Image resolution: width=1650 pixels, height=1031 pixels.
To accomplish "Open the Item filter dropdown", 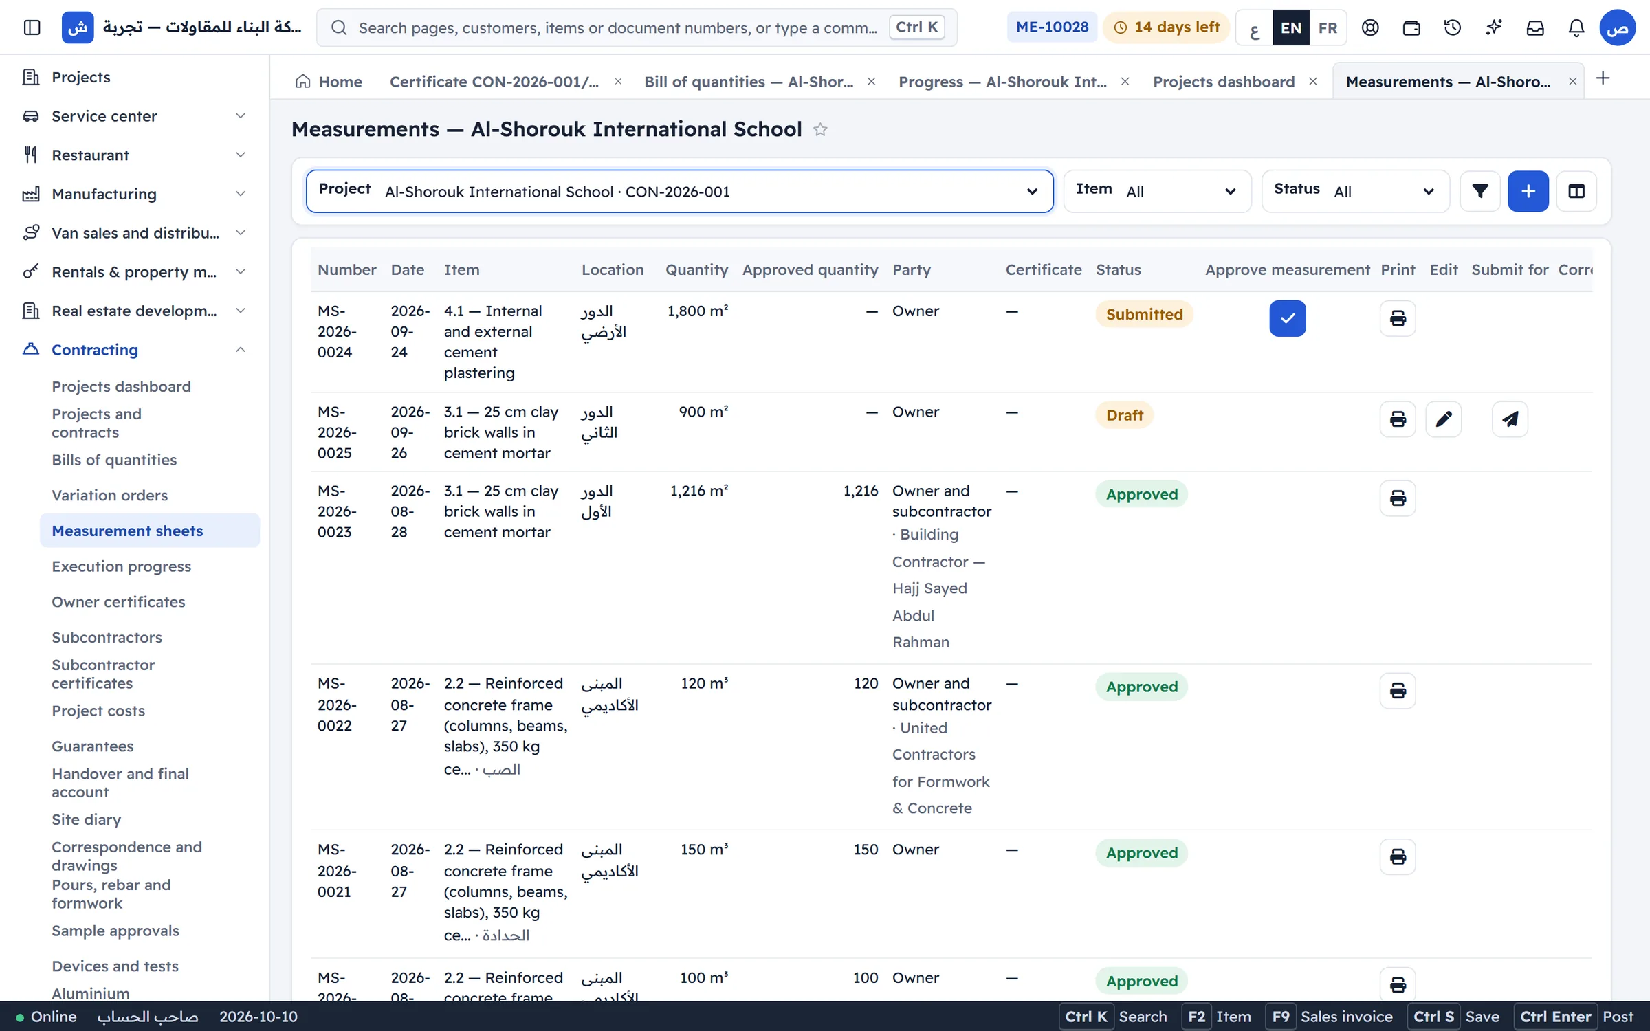I will [1156, 191].
